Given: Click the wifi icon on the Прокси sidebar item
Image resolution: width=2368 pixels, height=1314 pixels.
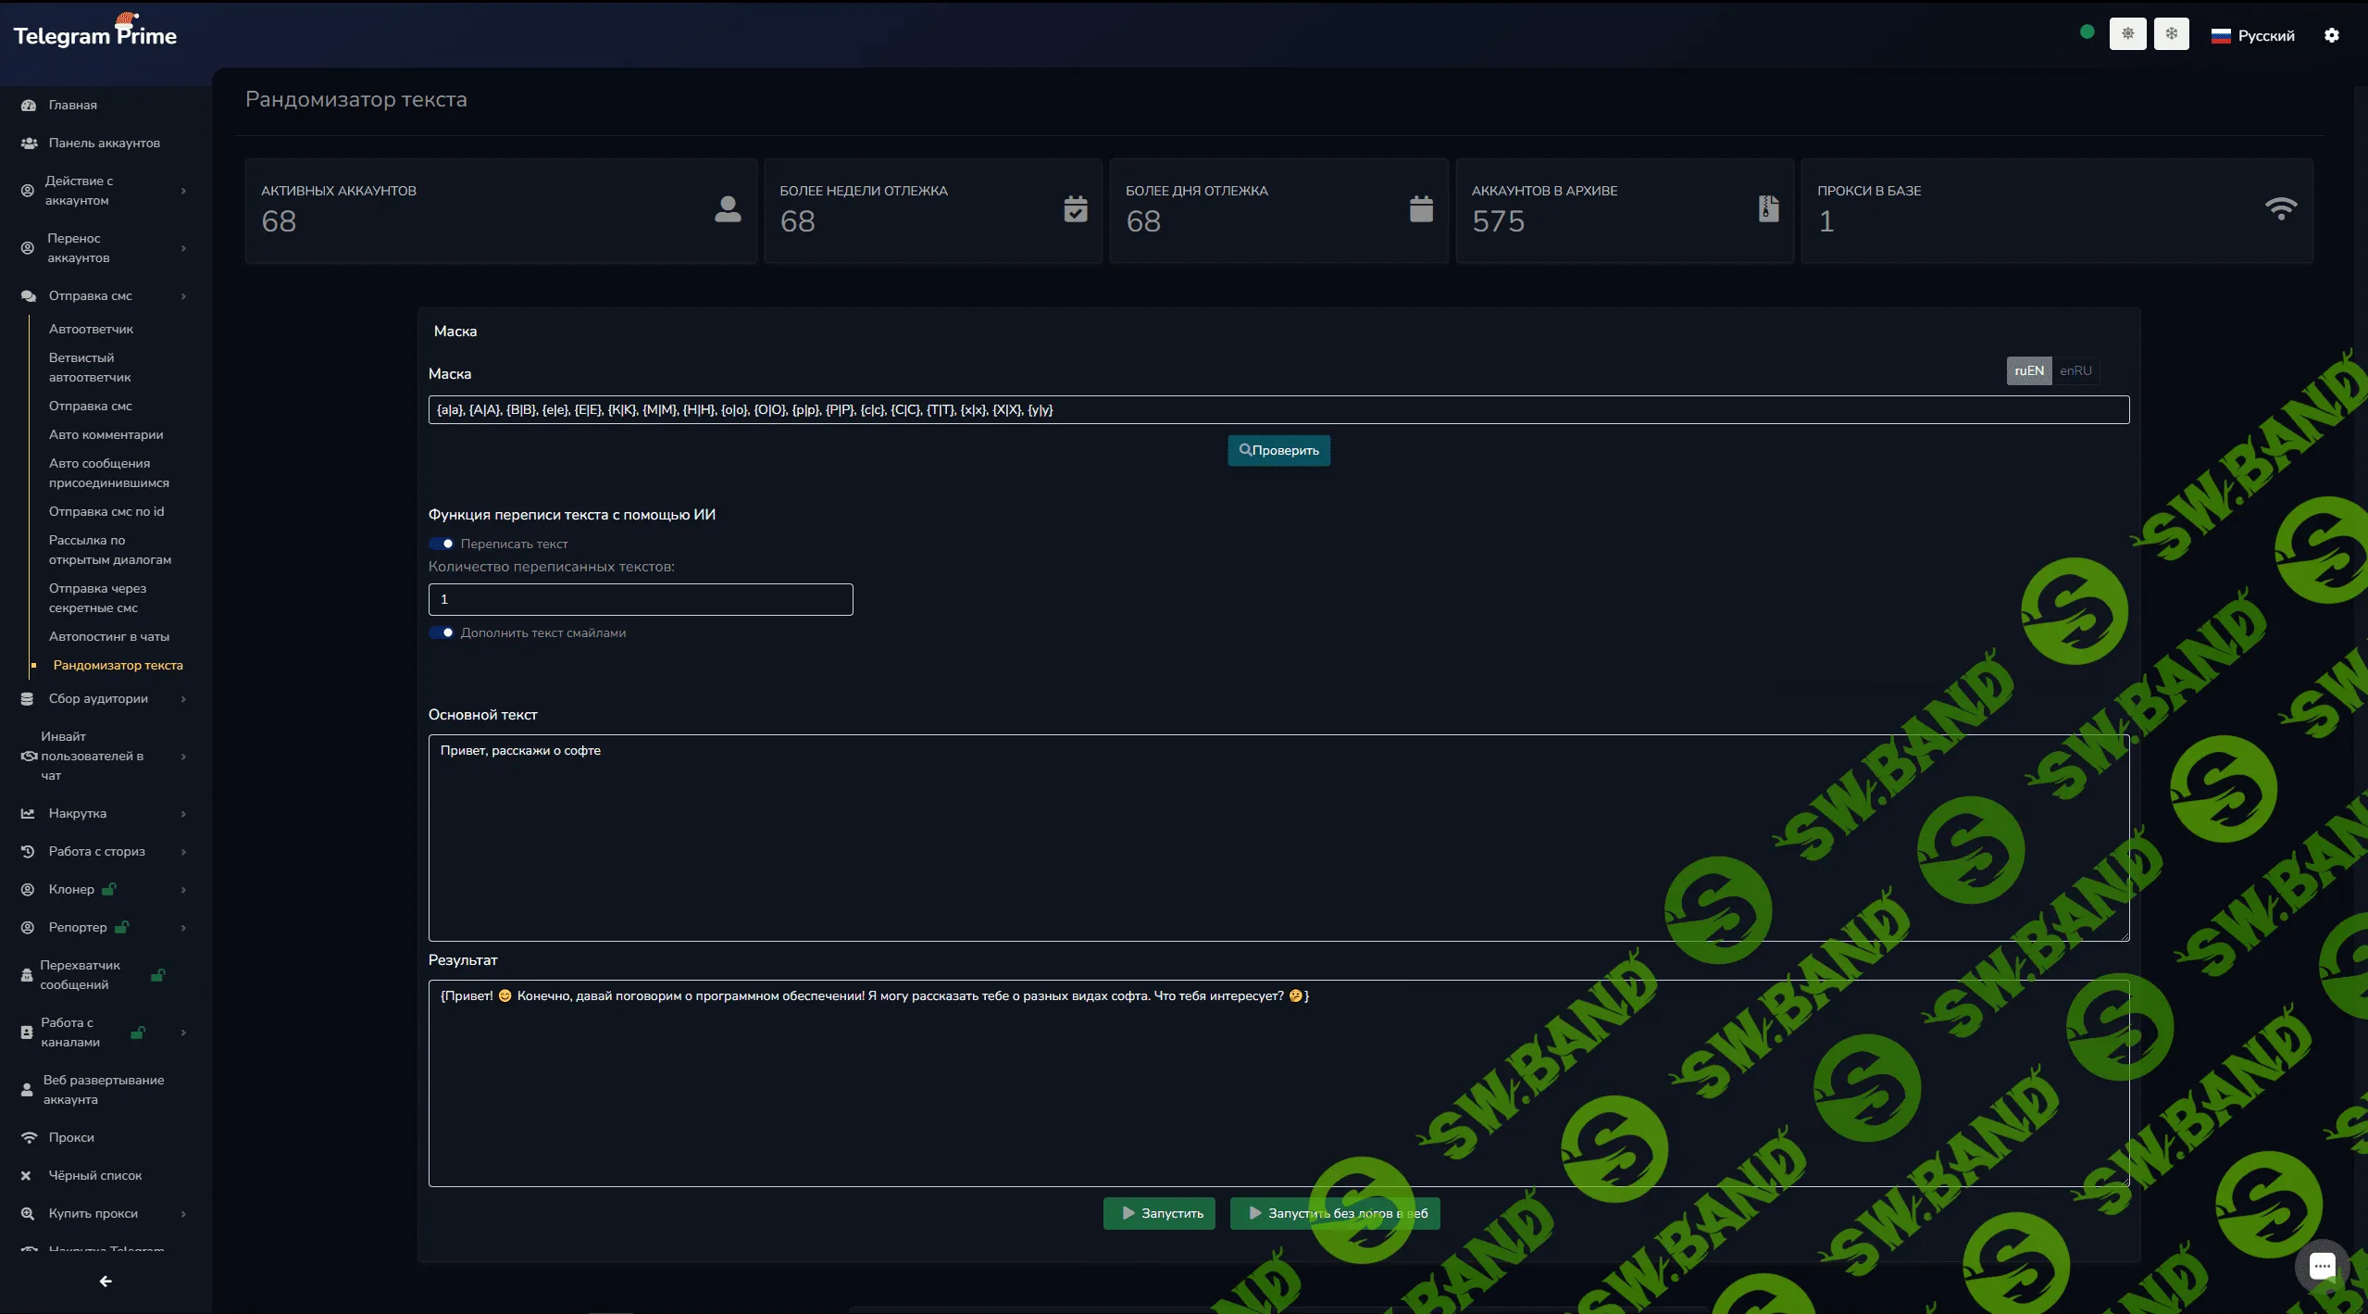Looking at the screenshot, I should click(x=29, y=1137).
